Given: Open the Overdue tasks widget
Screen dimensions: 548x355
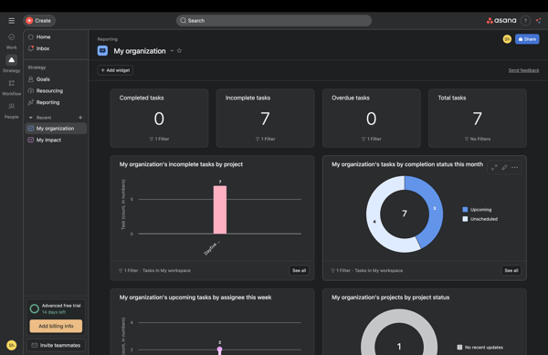Looking at the screenshot, I should (x=371, y=118).
